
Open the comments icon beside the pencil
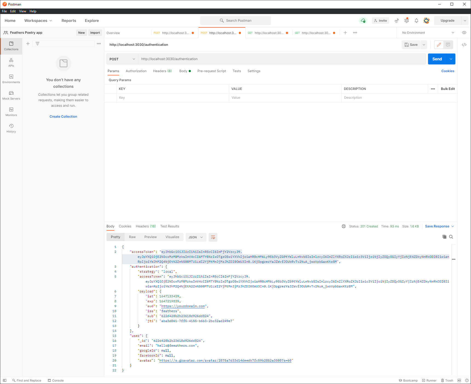pos(448,45)
